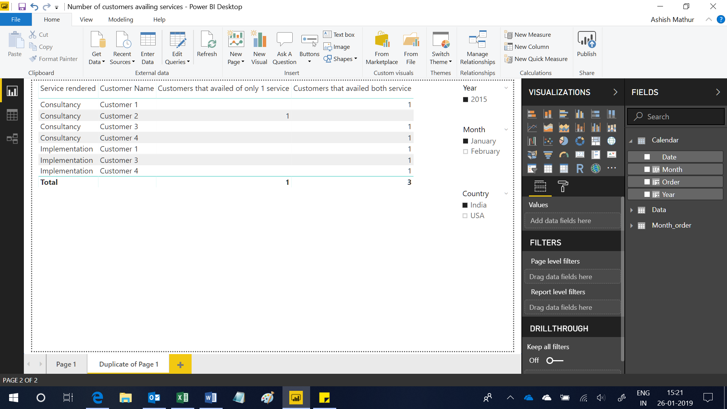Switch to Data view in sidebar
Screen dimensions: 727x409
pos(12,115)
